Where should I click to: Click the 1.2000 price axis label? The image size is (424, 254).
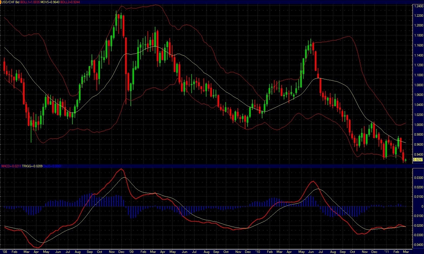[x=419, y=26]
